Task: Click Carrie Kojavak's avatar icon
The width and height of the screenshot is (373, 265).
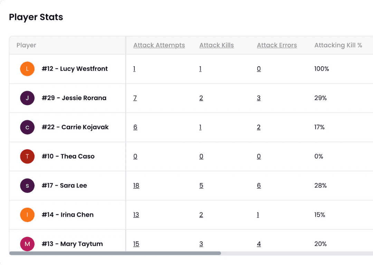Action: click(27, 127)
